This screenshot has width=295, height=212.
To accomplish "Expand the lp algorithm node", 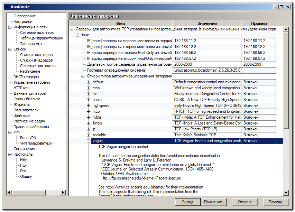I will point(89,129).
